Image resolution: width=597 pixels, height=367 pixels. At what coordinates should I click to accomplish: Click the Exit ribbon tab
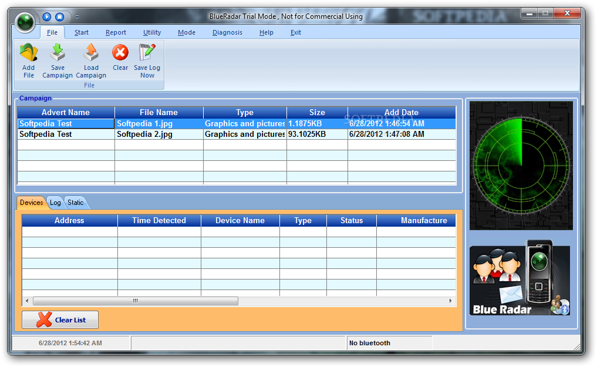coord(295,32)
